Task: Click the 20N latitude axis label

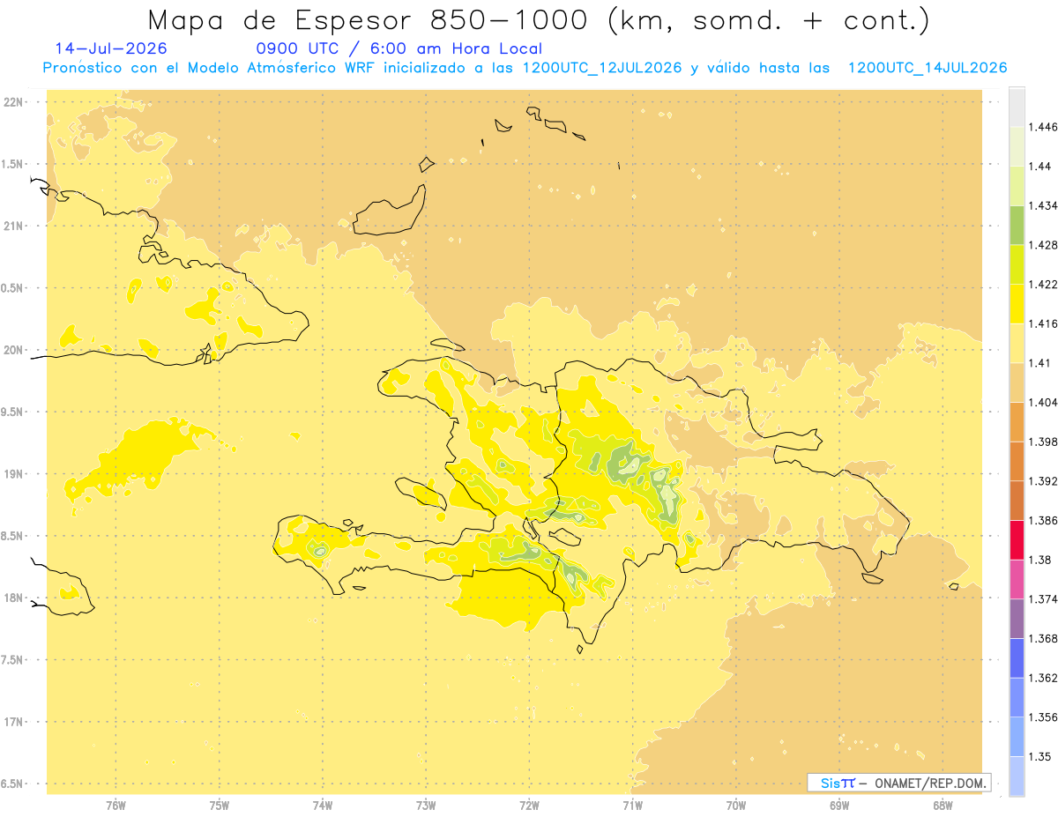Action: pyautogui.click(x=13, y=350)
